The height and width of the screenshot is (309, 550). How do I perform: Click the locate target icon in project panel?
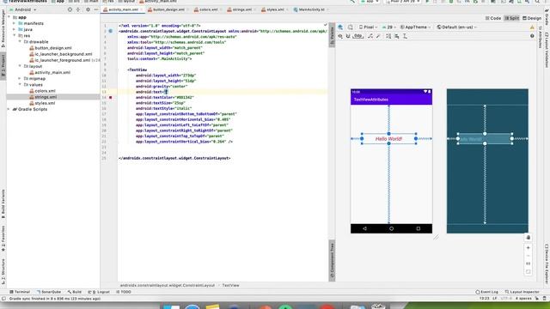click(x=70, y=9)
